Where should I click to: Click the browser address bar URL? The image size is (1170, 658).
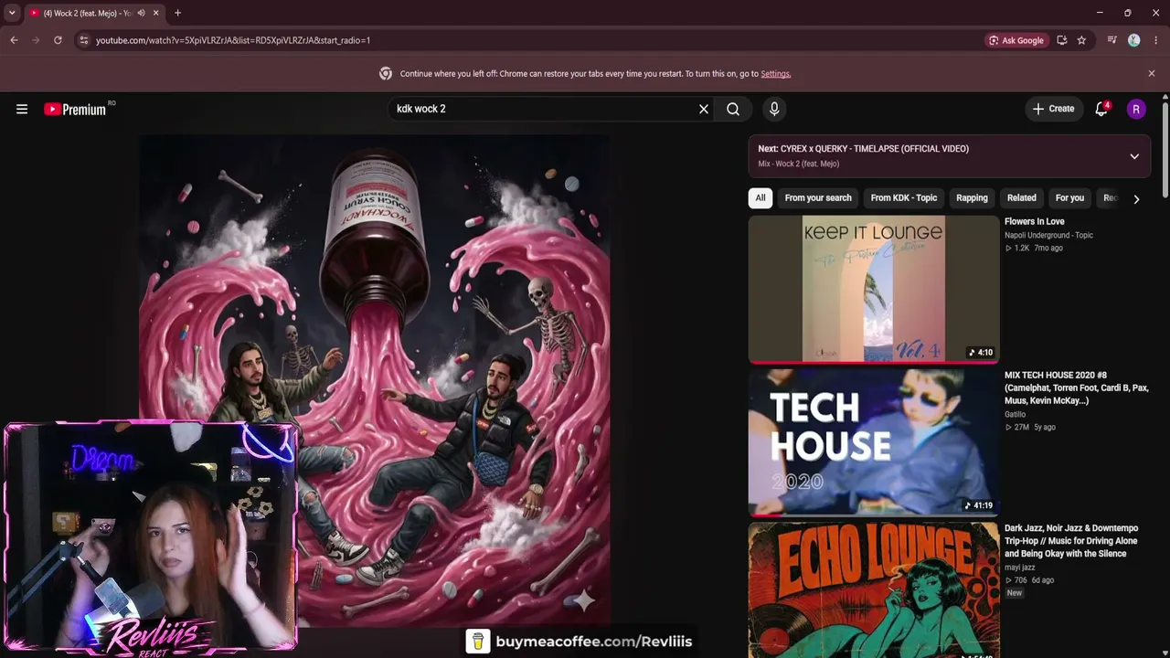tap(233, 40)
